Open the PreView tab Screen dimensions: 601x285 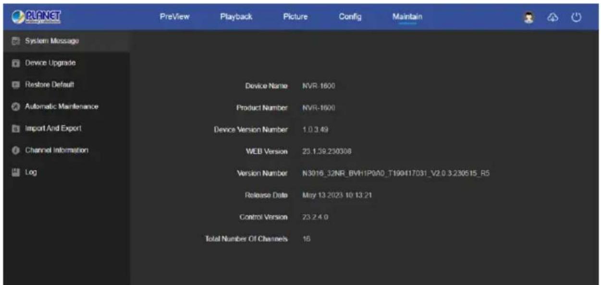click(x=174, y=17)
